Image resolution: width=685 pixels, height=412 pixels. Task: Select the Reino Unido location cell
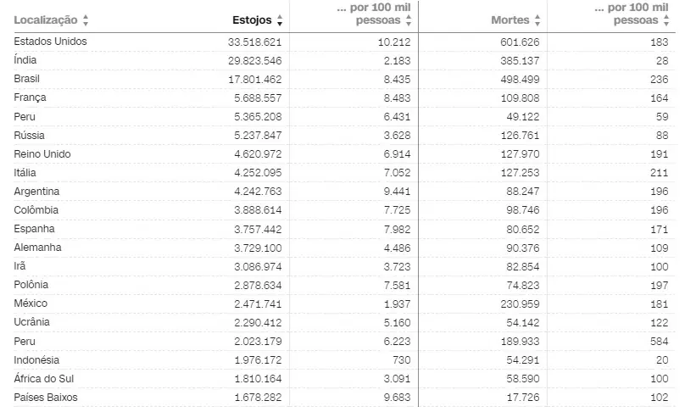(42, 154)
